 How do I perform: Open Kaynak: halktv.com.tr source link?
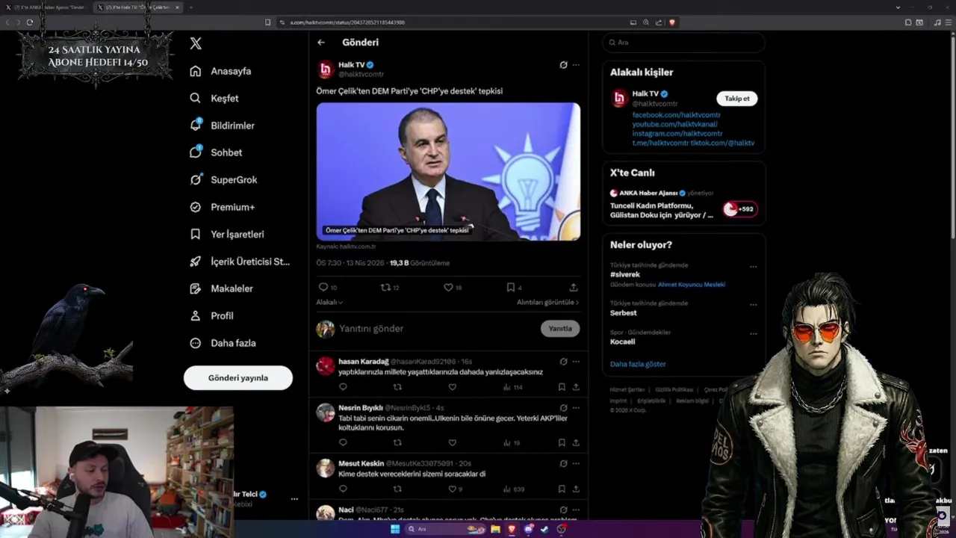tap(346, 247)
